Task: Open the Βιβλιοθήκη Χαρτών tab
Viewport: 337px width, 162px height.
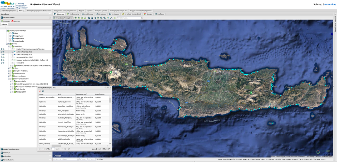Action: [x=9, y=11]
